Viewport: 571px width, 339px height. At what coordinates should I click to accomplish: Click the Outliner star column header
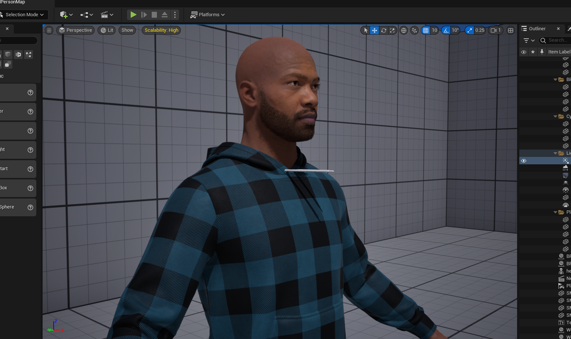533,52
